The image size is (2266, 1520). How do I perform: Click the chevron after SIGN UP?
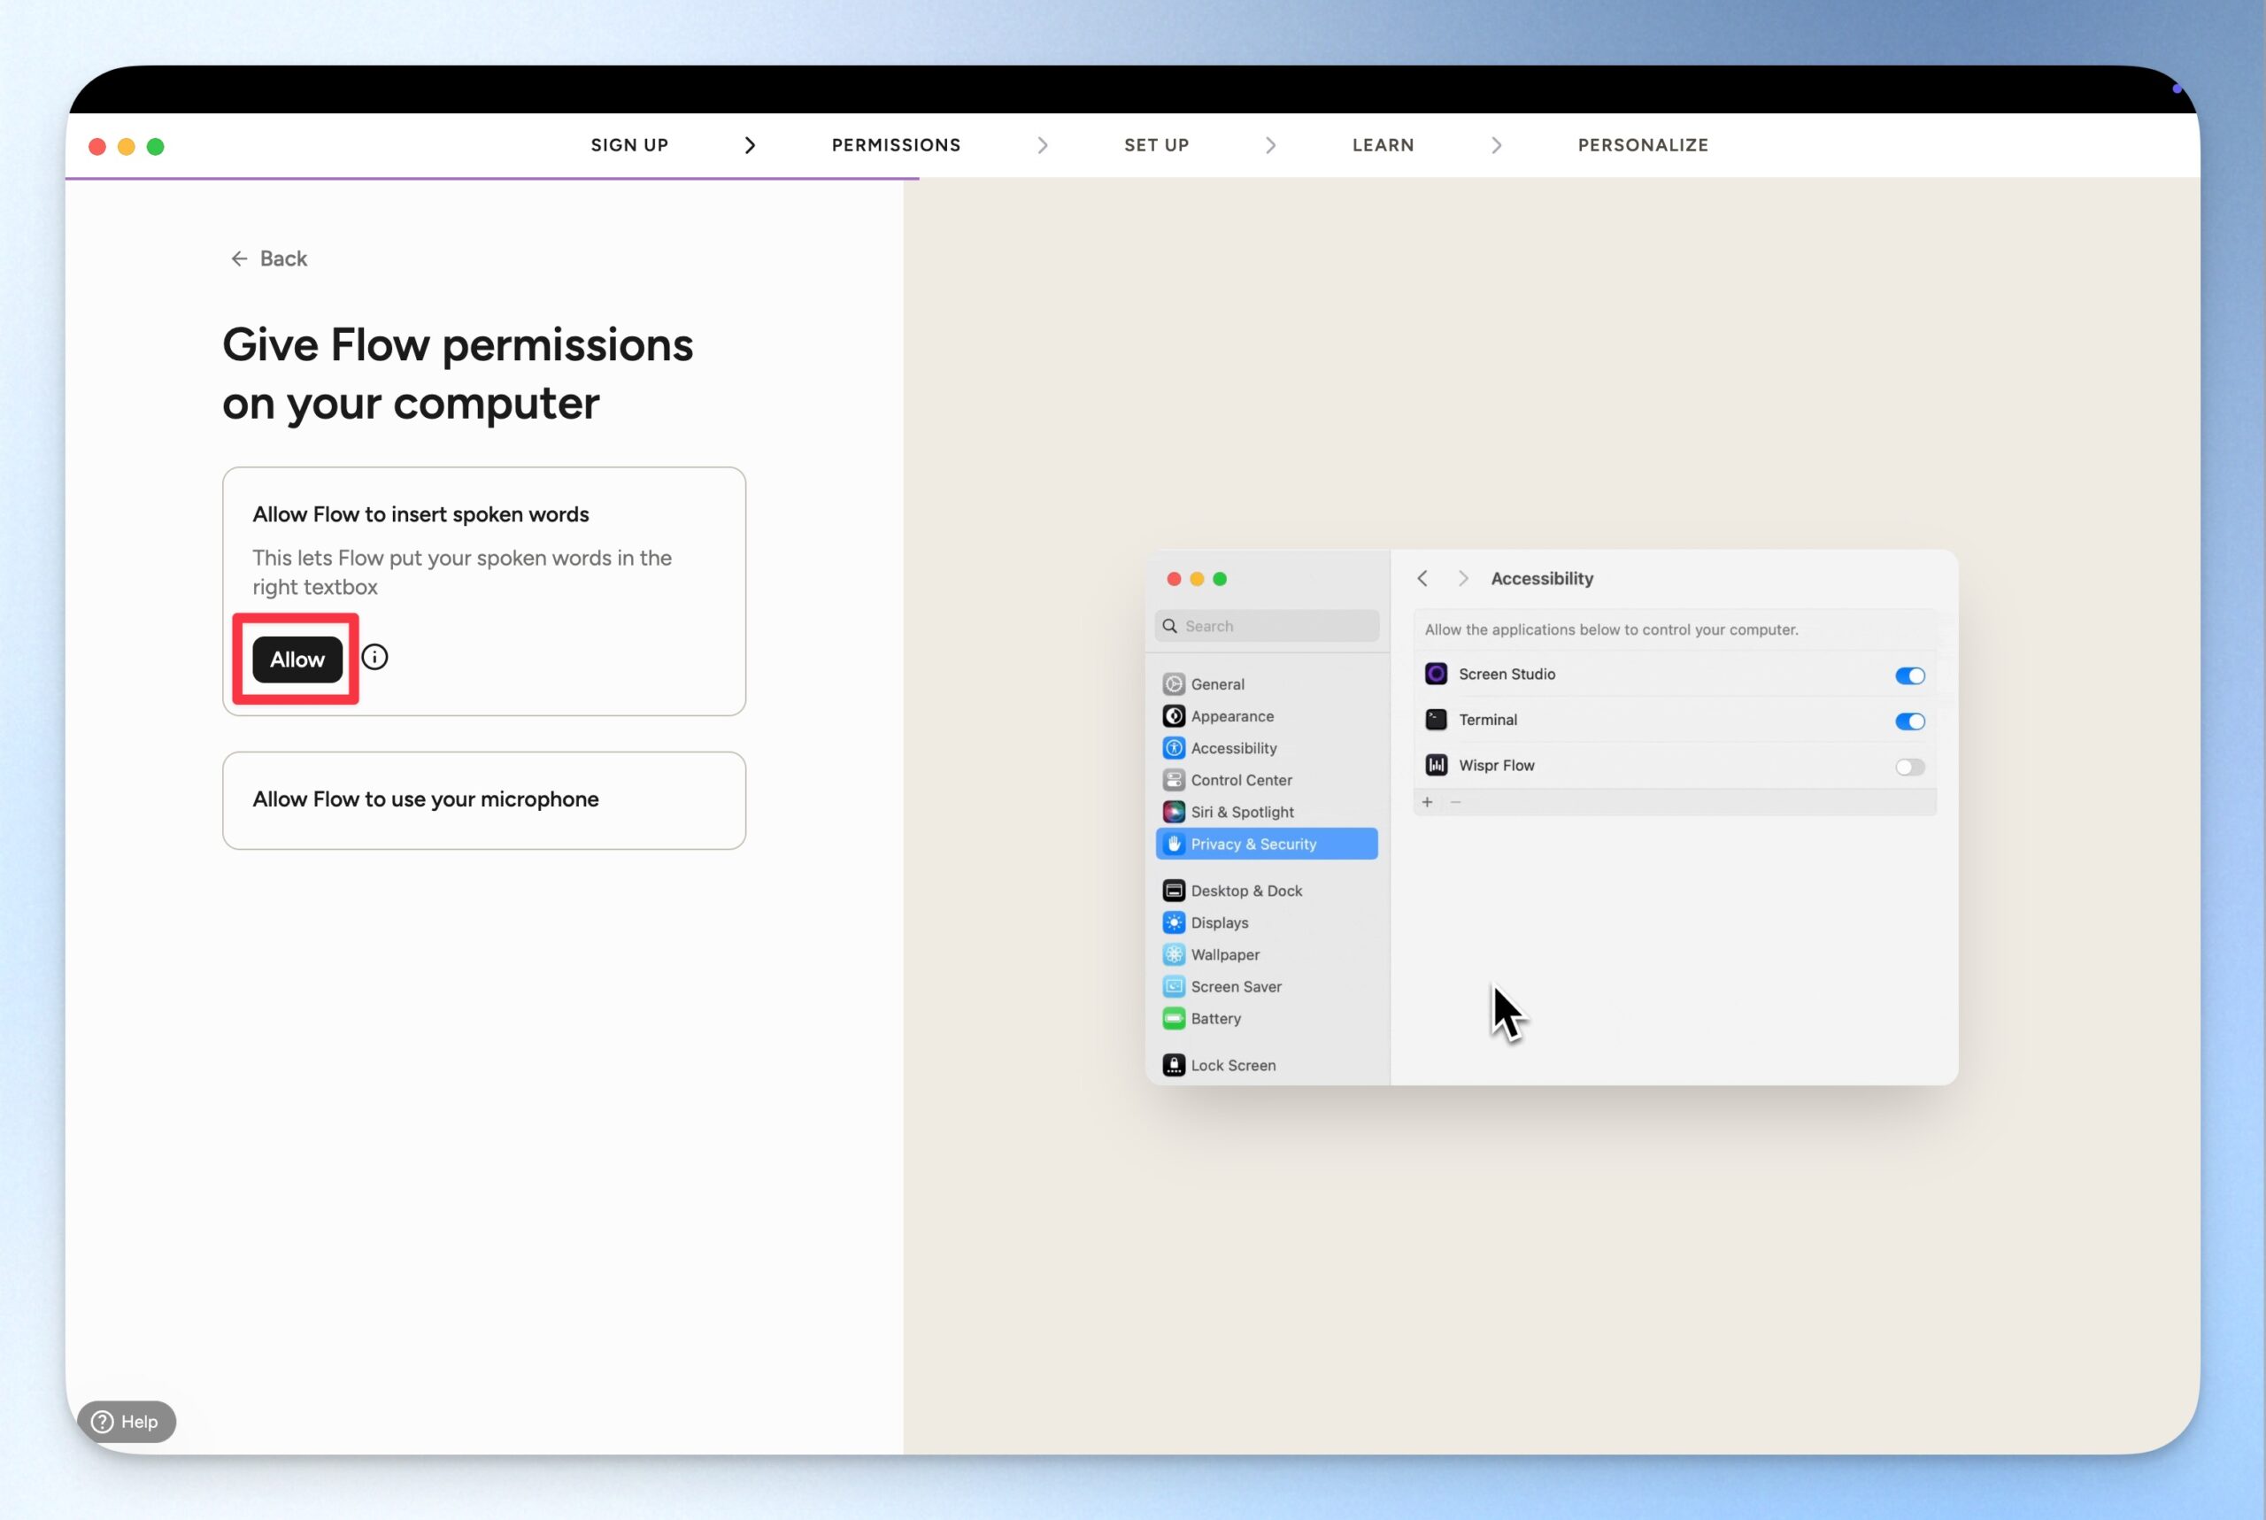tap(749, 145)
